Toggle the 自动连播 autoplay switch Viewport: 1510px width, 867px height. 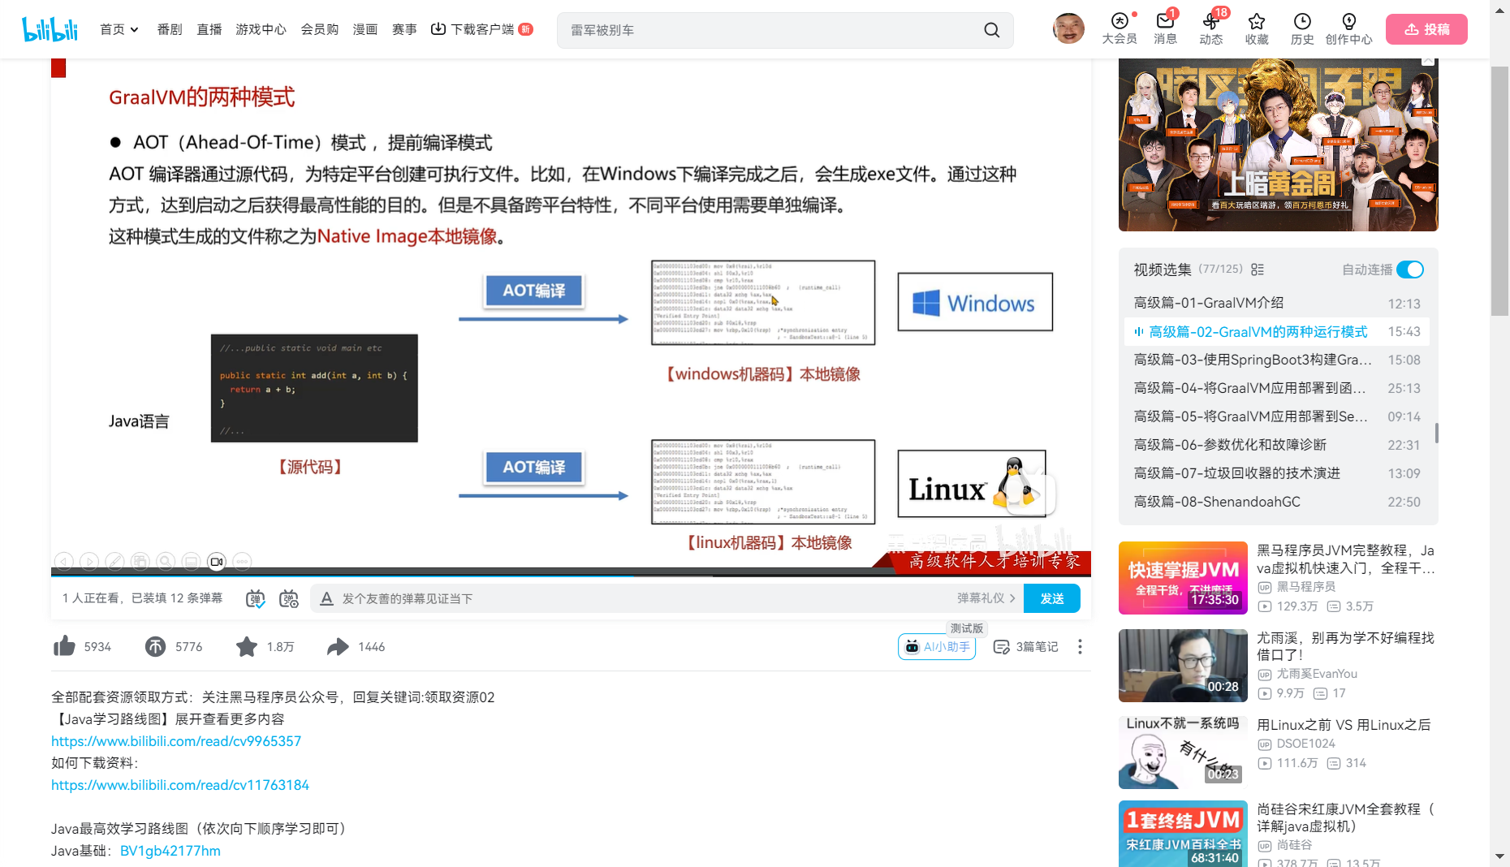point(1411,270)
